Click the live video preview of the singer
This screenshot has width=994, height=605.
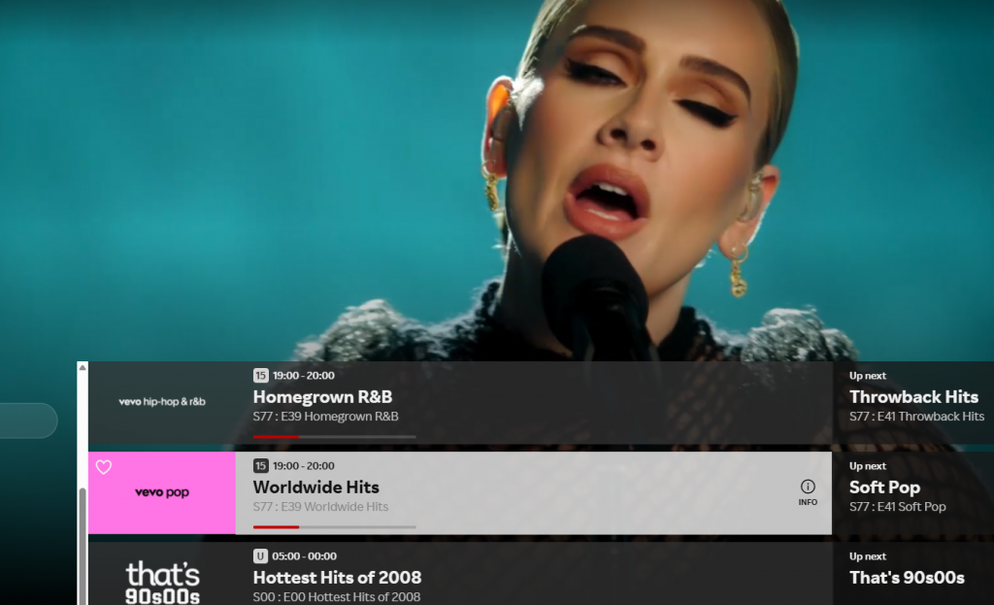(x=497, y=181)
